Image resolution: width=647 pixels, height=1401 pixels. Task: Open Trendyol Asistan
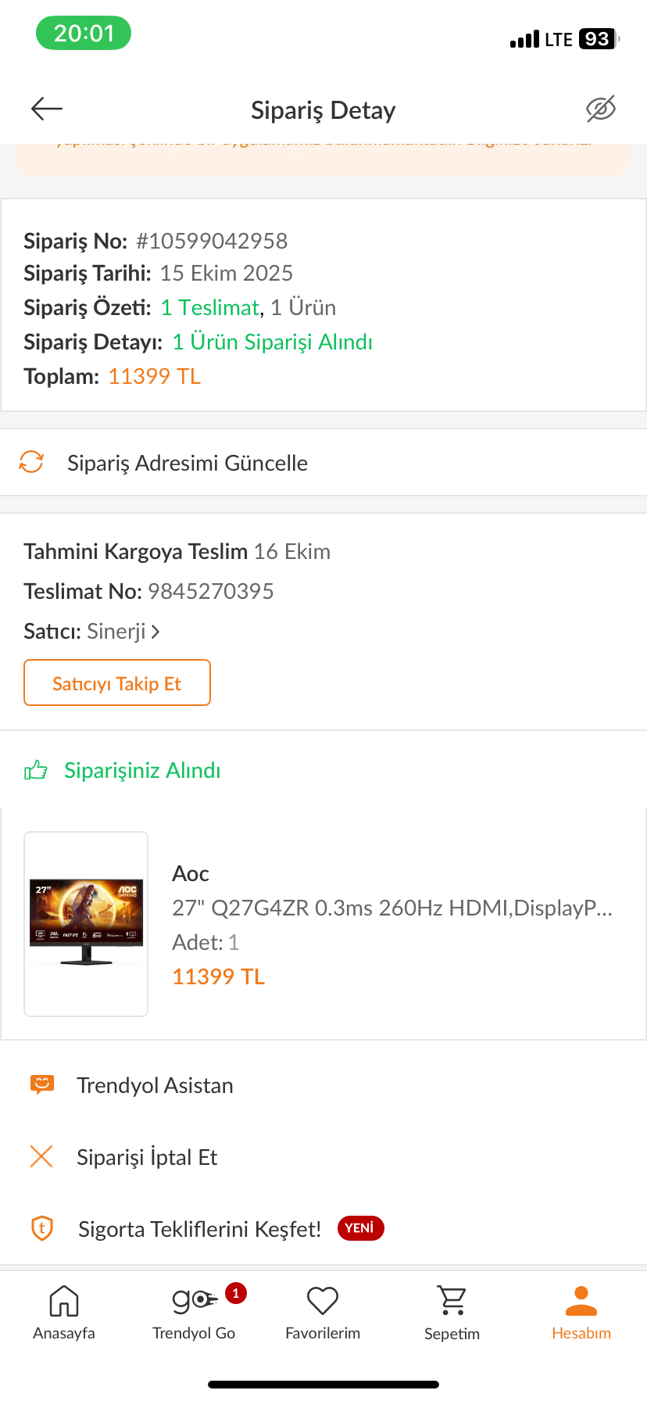(x=323, y=1085)
